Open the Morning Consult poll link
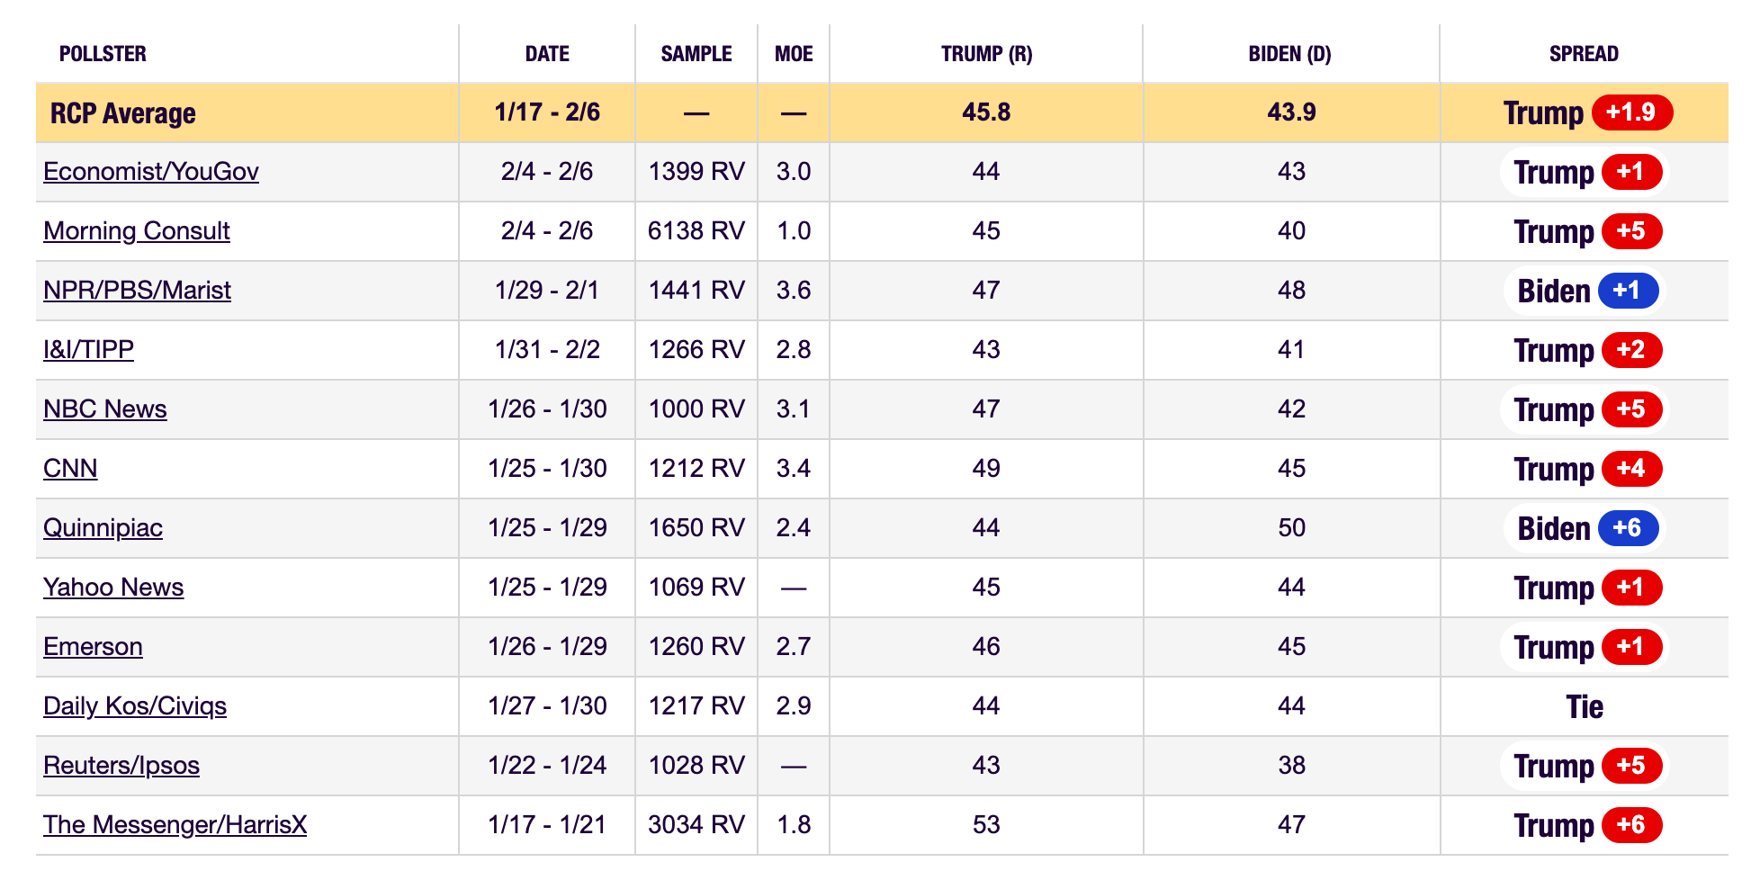1760x880 pixels. (137, 231)
